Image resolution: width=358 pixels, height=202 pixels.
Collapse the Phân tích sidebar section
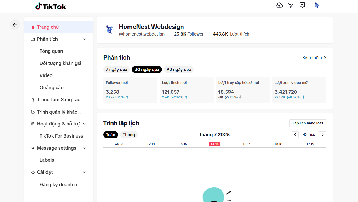[x=84, y=39]
